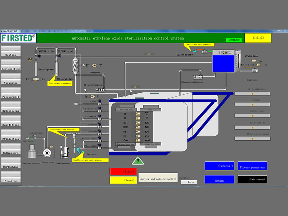Screen dimensions: 288x216
Task: Click the N. cylinder EO field
Action: point(252,127)
